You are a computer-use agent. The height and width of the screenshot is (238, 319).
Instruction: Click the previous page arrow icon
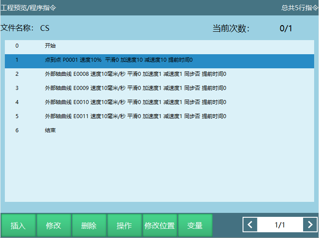pos(250,225)
